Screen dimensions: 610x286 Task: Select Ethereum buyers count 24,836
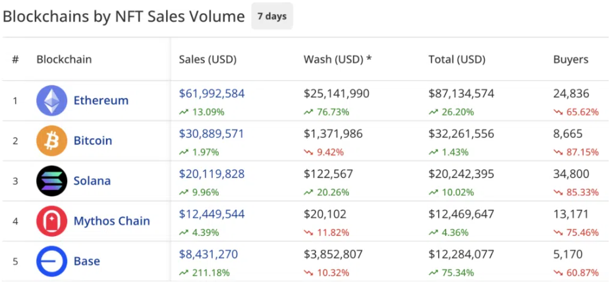pyautogui.click(x=571, y=93)
